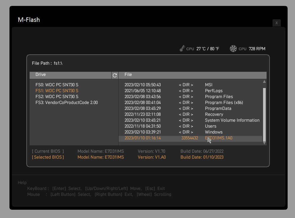Screen dimensions: 295x218
Task: Close the M-Flash window with X
Action: coord(276,23)
